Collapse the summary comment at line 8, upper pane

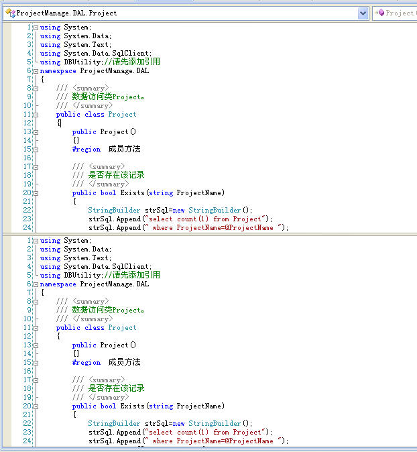tap(36, 89)
